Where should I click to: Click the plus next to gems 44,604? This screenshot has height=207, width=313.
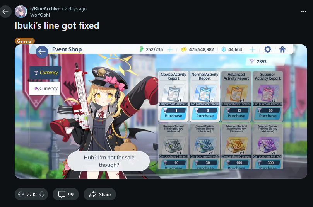point(253,49)
